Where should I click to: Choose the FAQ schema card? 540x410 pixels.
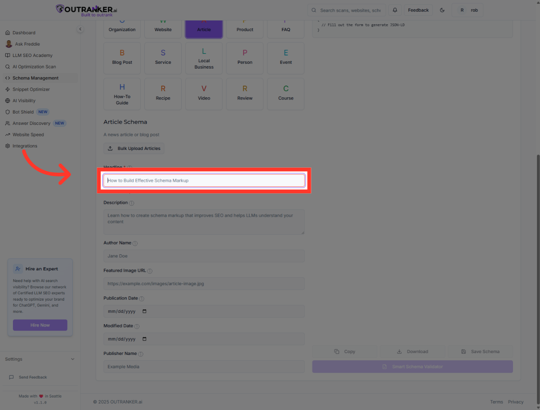[286, 29]
